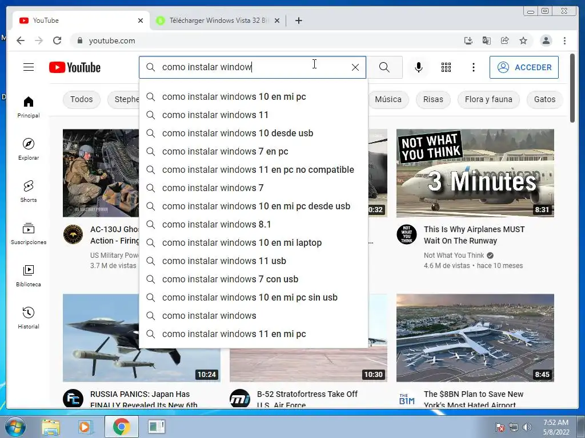This screenshot has height=438, width=585.
Task: Open Historial in the sidebar
Action: 29,318
